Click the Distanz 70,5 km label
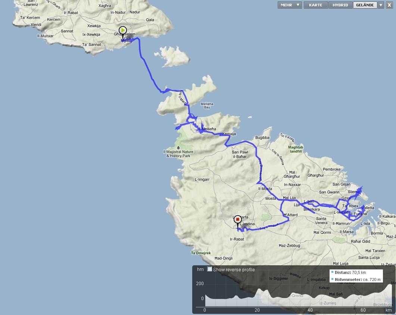Viewport: 396px width, 315px height. click(x=350, y=272)
